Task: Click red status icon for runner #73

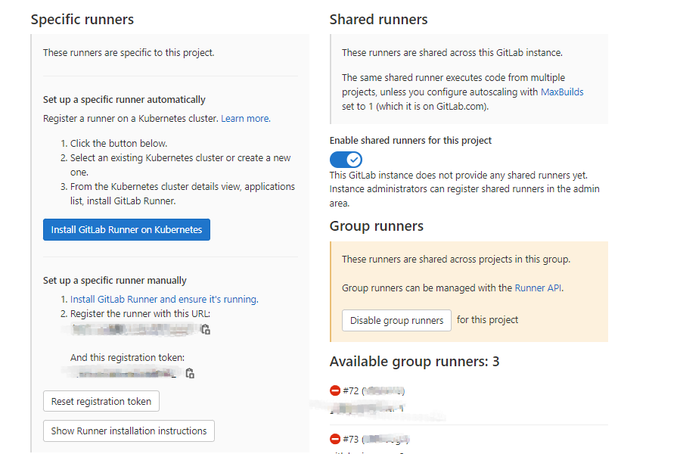Action: 335,439
